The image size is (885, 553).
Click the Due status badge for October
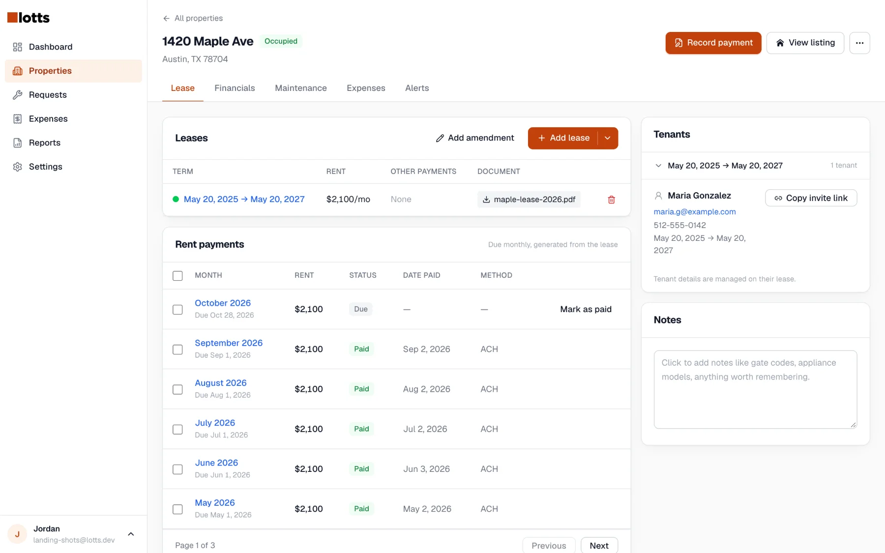(361, 309)
